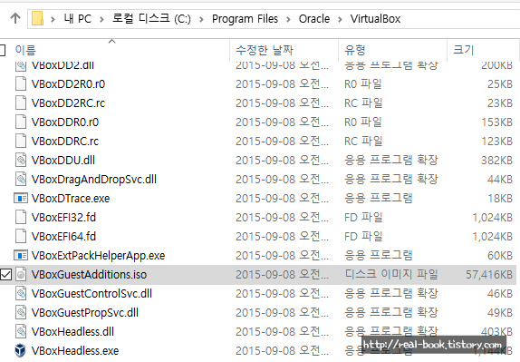Click the VBoxDD2RC.rc file icon
This screenshot has height=362, width=520.
(21, 103)
